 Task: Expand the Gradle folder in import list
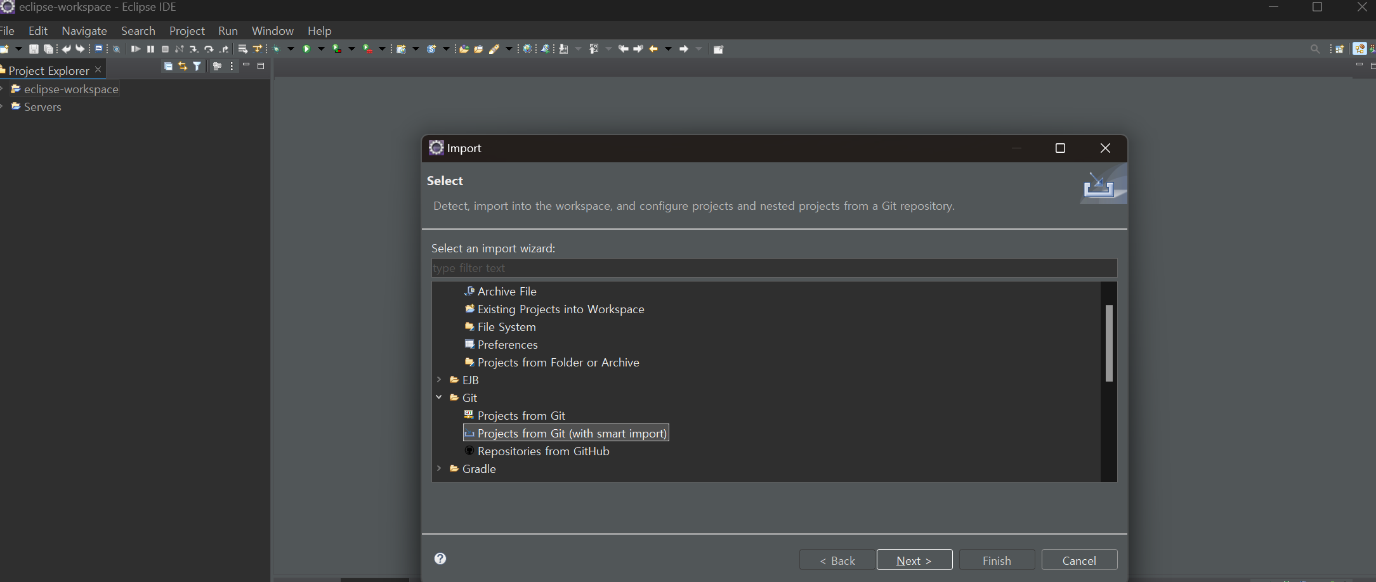pyautogui.click(x=439, y=469)
